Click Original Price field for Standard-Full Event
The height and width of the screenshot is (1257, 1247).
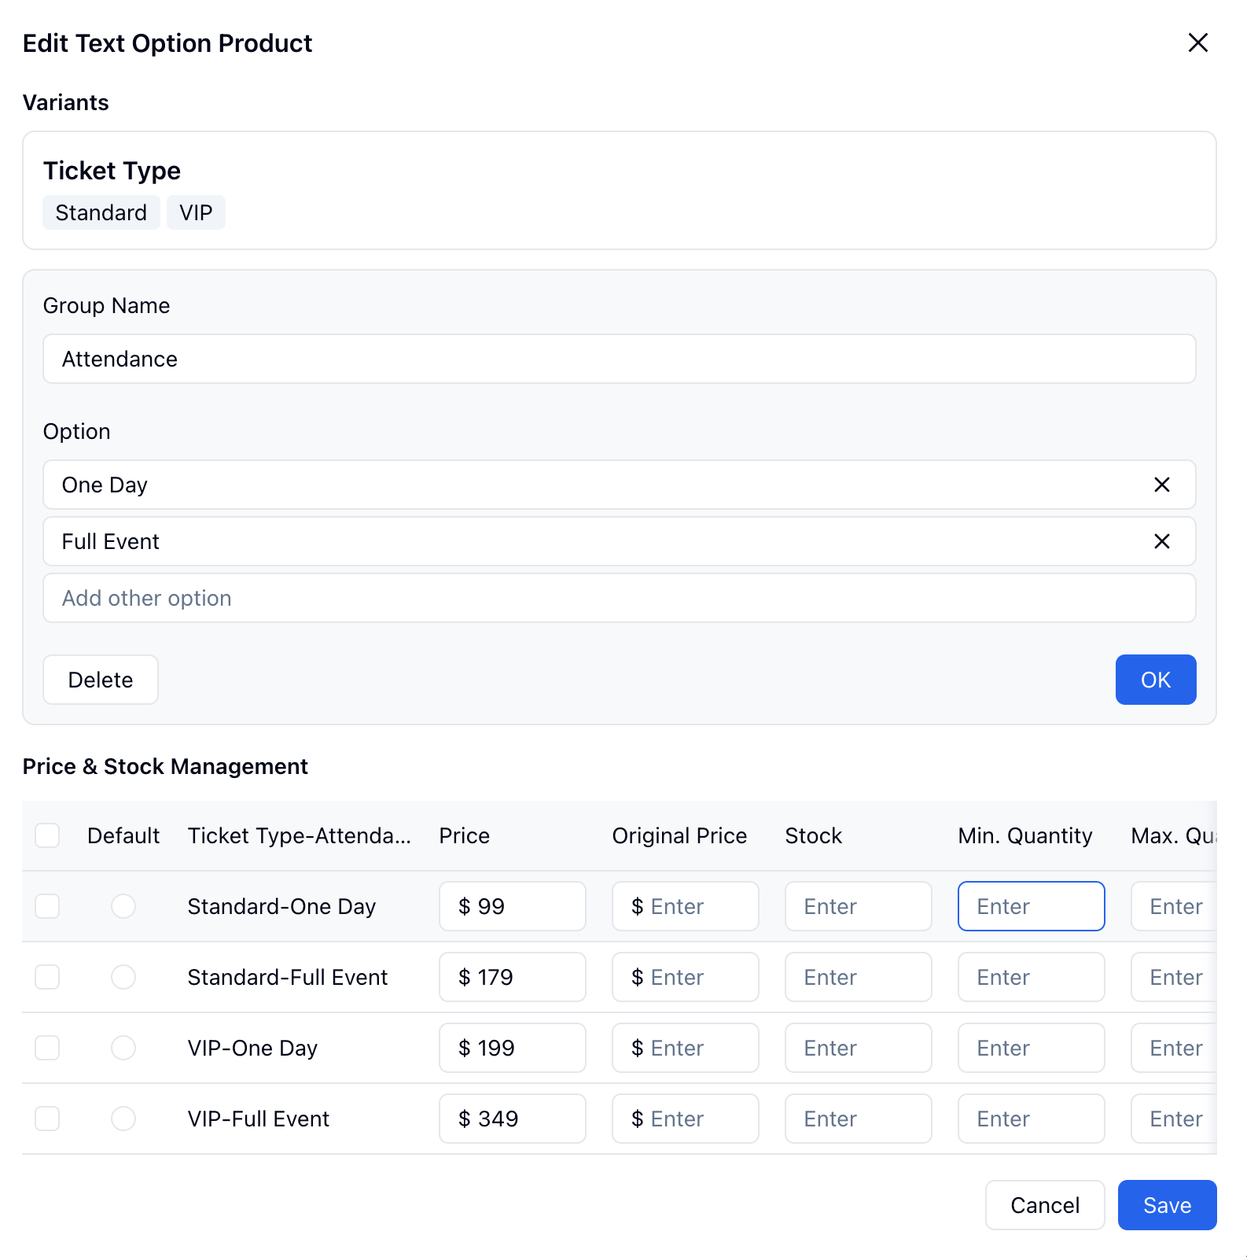coord(686,977)
